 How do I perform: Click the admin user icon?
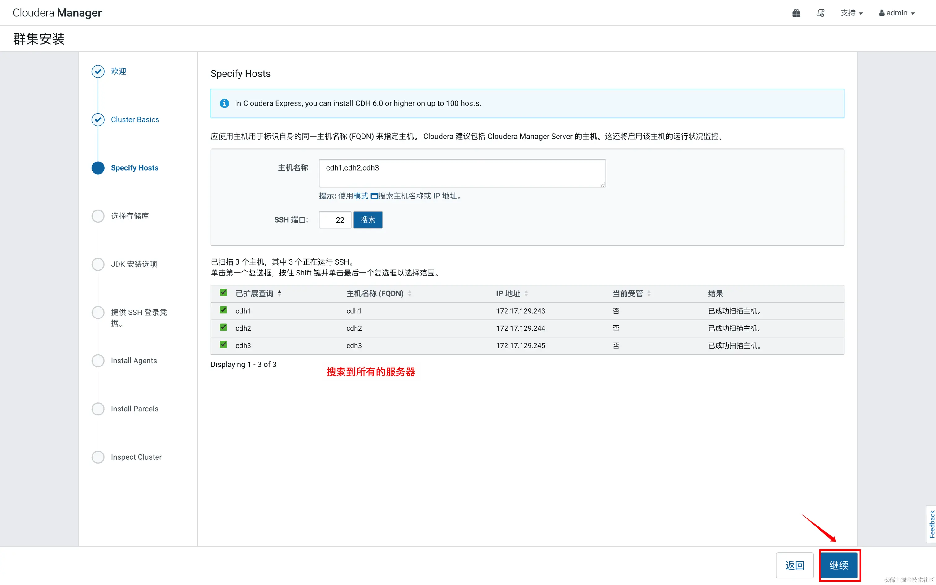[x=882, y=13]
